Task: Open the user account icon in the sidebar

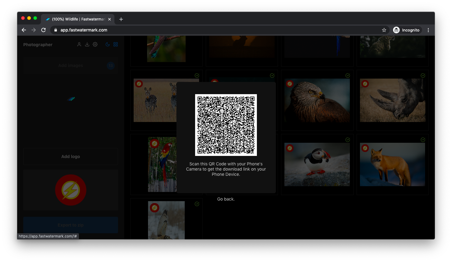Action: (79, 44)
